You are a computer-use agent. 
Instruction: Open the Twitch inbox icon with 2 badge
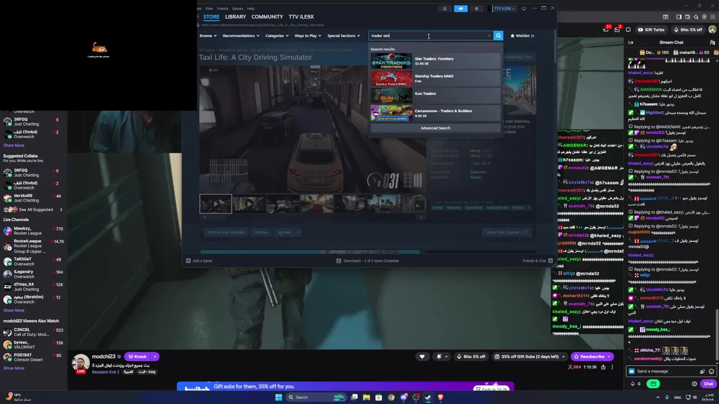point(617,29)
